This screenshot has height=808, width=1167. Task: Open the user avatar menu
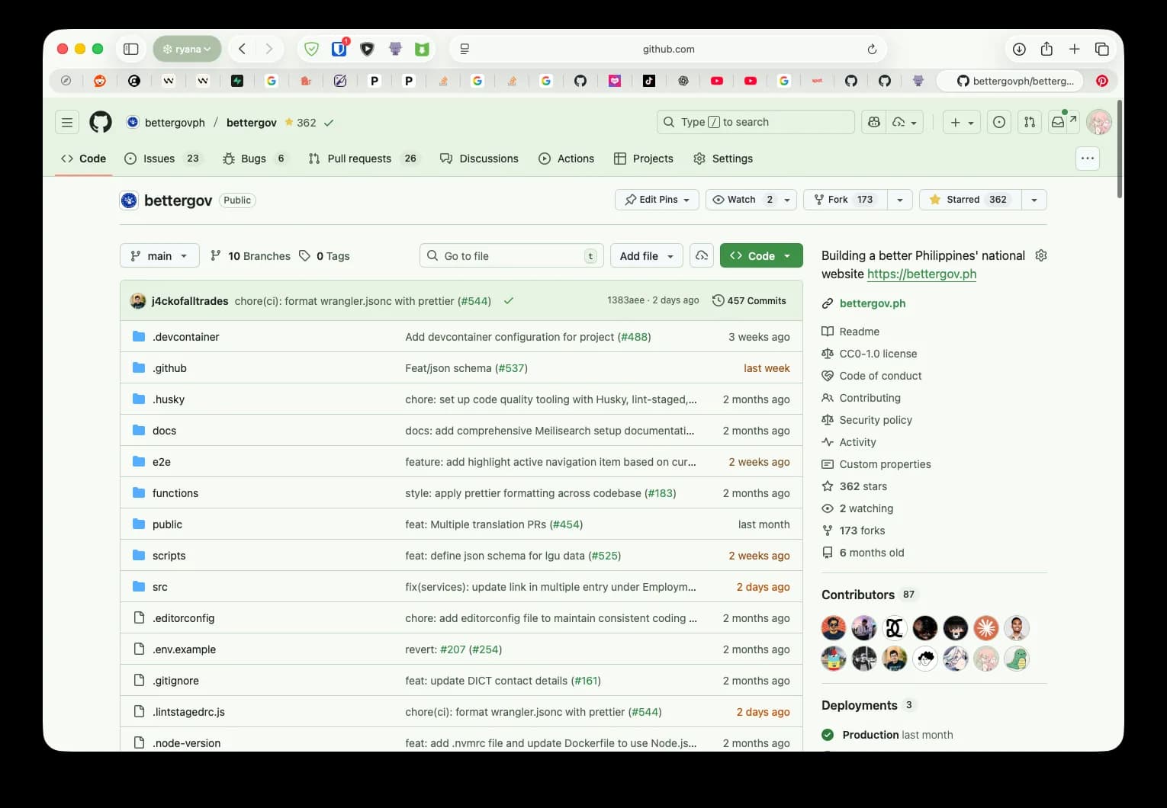point(1099,122)
